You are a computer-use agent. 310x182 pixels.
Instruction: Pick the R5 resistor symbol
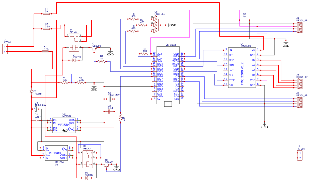[x=80, y=82]
